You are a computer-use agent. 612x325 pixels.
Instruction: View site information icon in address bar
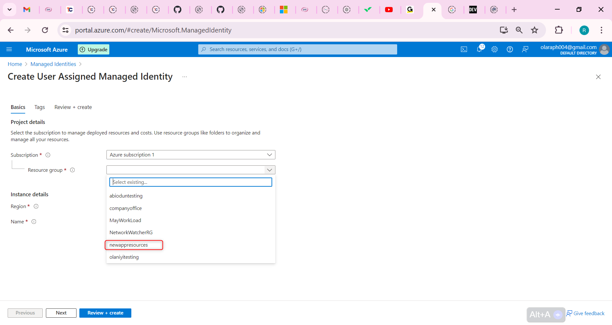coord(65,30)
